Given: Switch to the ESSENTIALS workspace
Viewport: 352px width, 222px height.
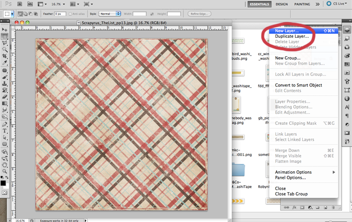Looking at the screenshot, I should tap(260, 4).
